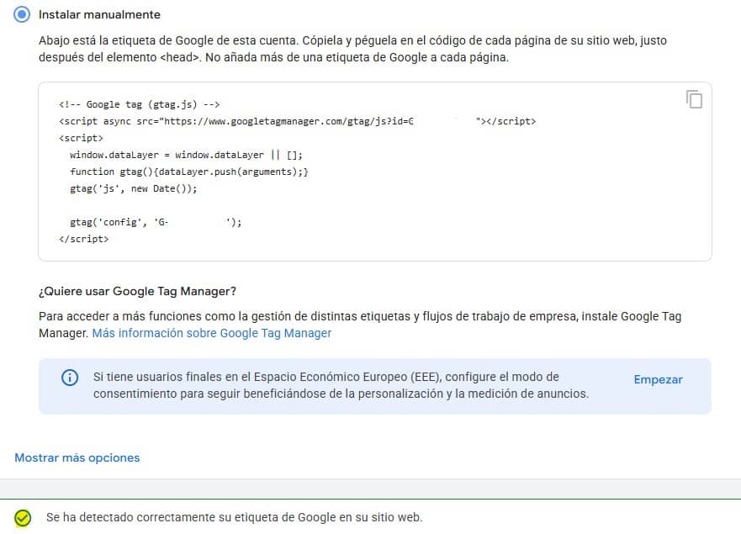
Task: Expand "Mostrar más opciones"
Action: click(77, 457)
